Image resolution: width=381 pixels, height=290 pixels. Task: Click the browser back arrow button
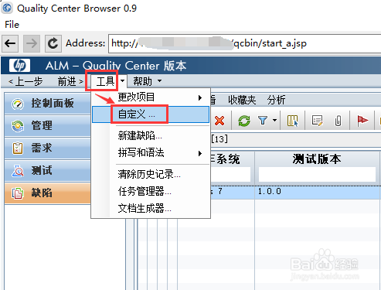(10, 43)
